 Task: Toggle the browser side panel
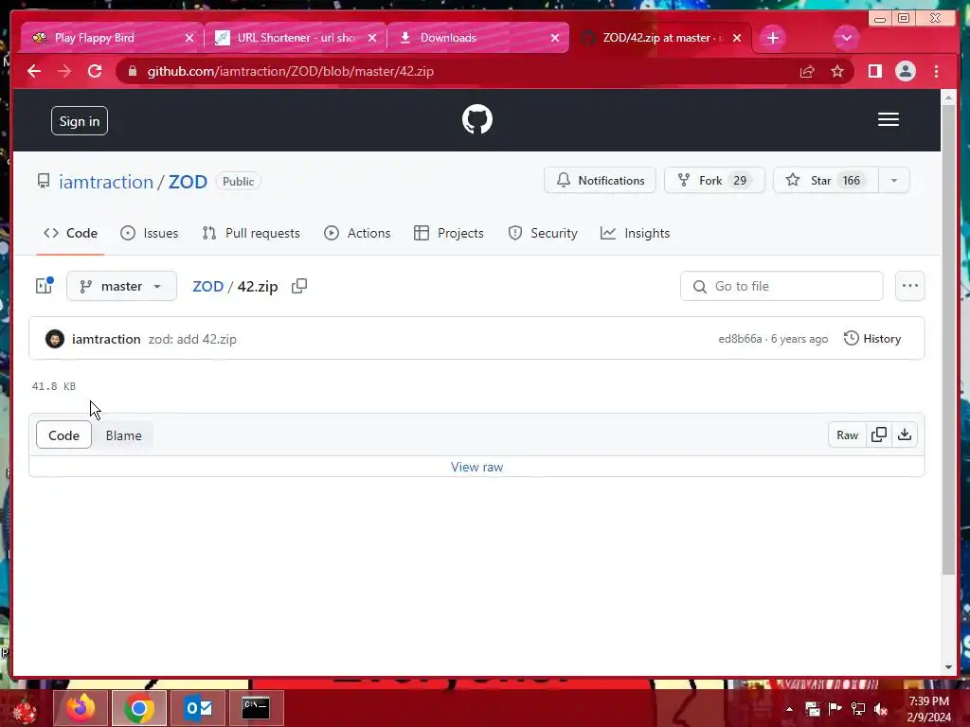(874, 71)
